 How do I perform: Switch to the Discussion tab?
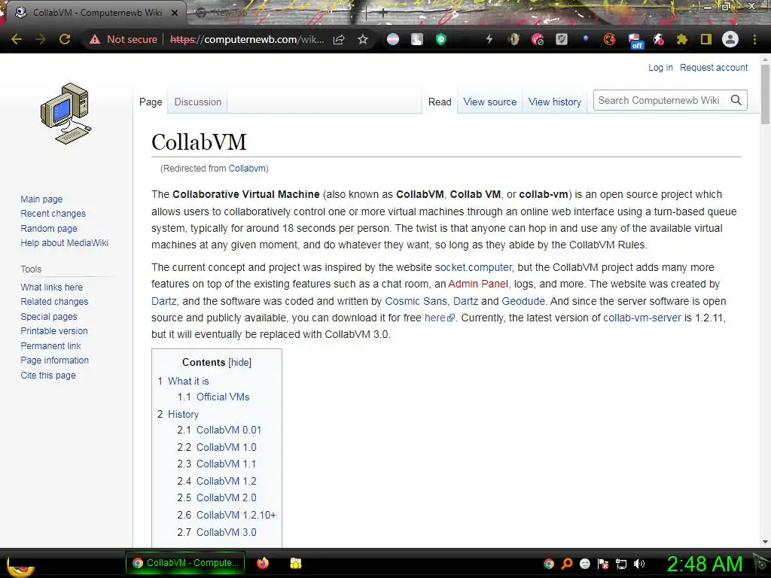point(198,102)
